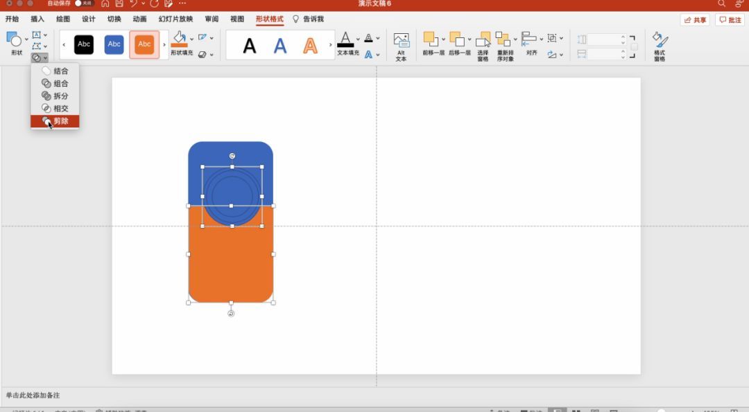Click the shape effects icon
The height and width of the screenshot is (412, 749).
203,55
